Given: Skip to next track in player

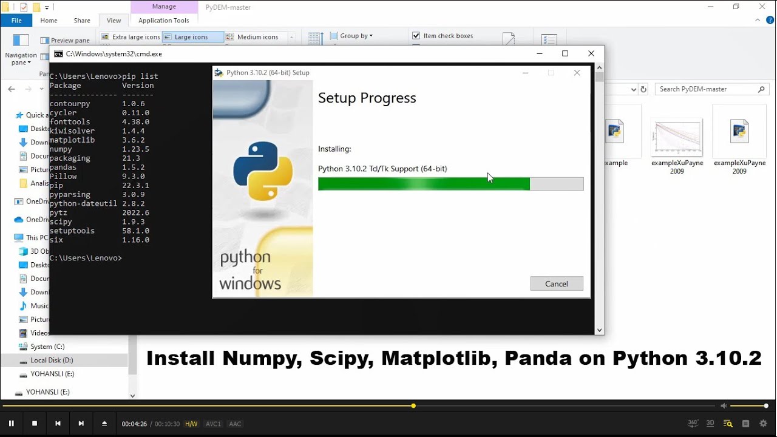Looking at the screenshot, I should [81, 424].
